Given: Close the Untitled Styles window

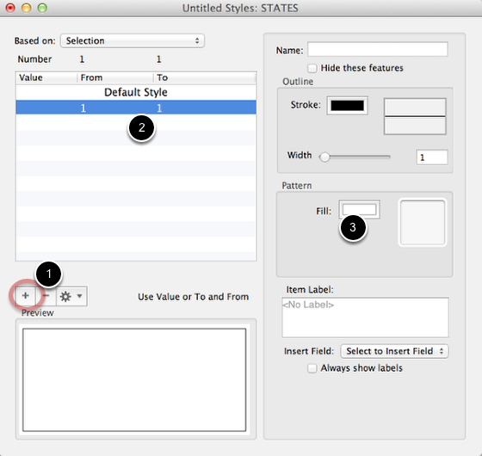Looking at the screenshot, I should point(10,8).
